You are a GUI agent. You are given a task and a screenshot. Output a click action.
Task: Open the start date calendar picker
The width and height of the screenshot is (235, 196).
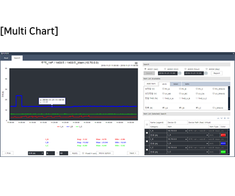[x=180, y=73]
